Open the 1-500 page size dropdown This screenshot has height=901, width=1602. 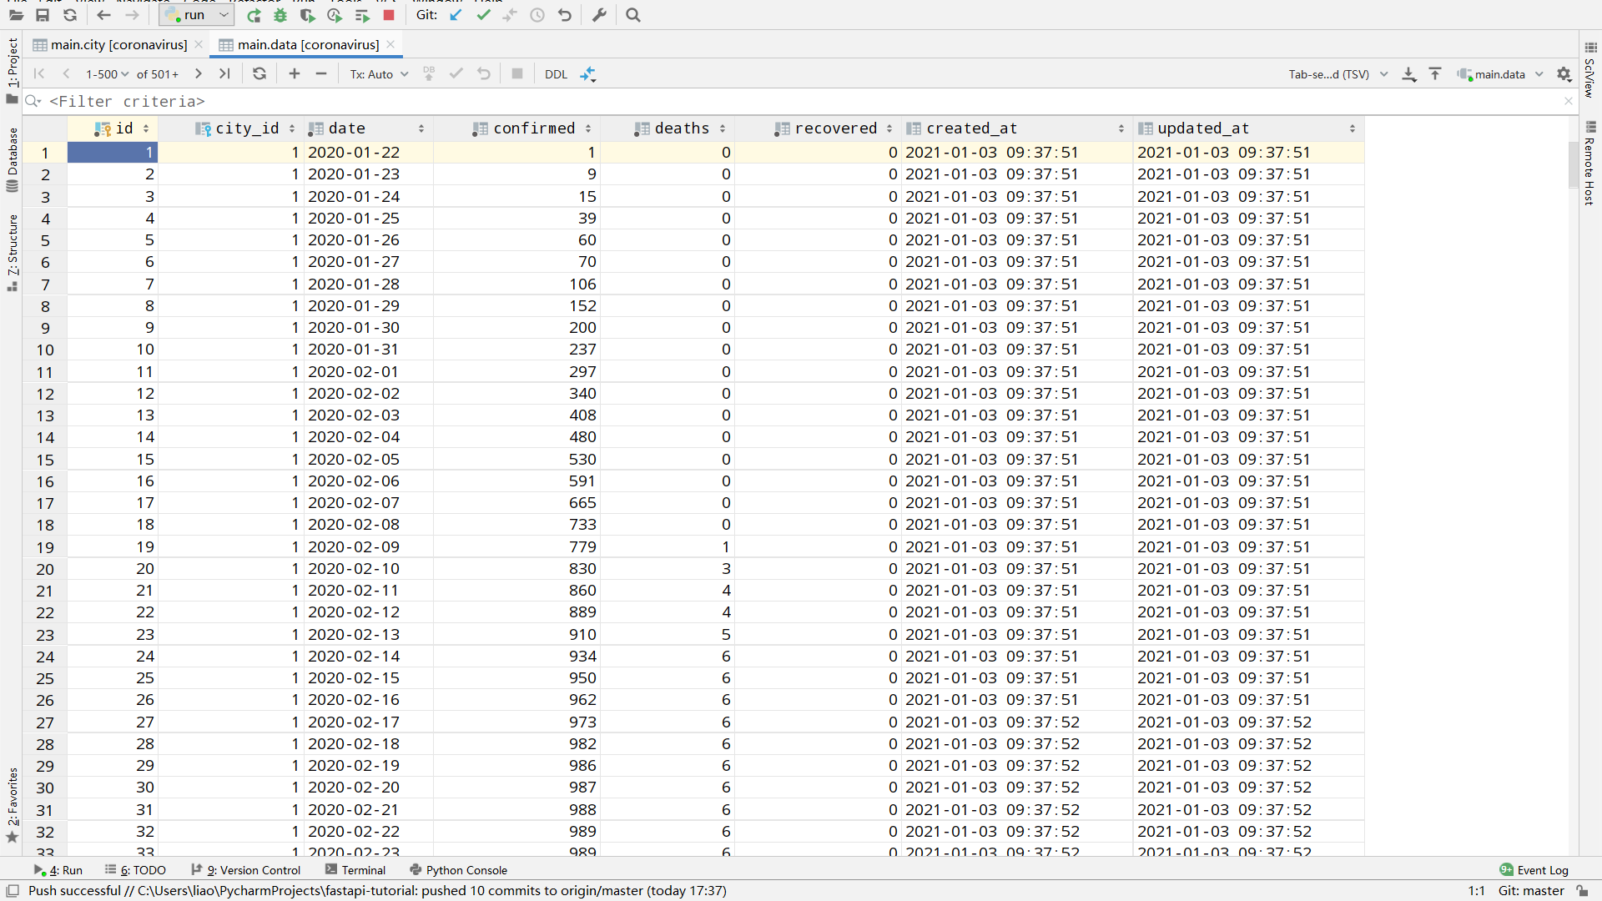pos(107,74)
